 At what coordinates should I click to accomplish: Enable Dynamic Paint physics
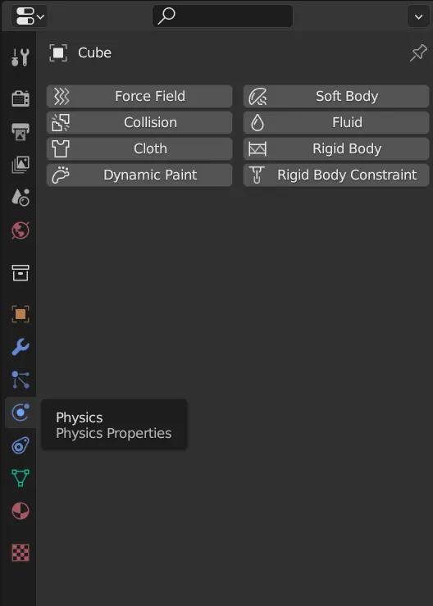139,175
